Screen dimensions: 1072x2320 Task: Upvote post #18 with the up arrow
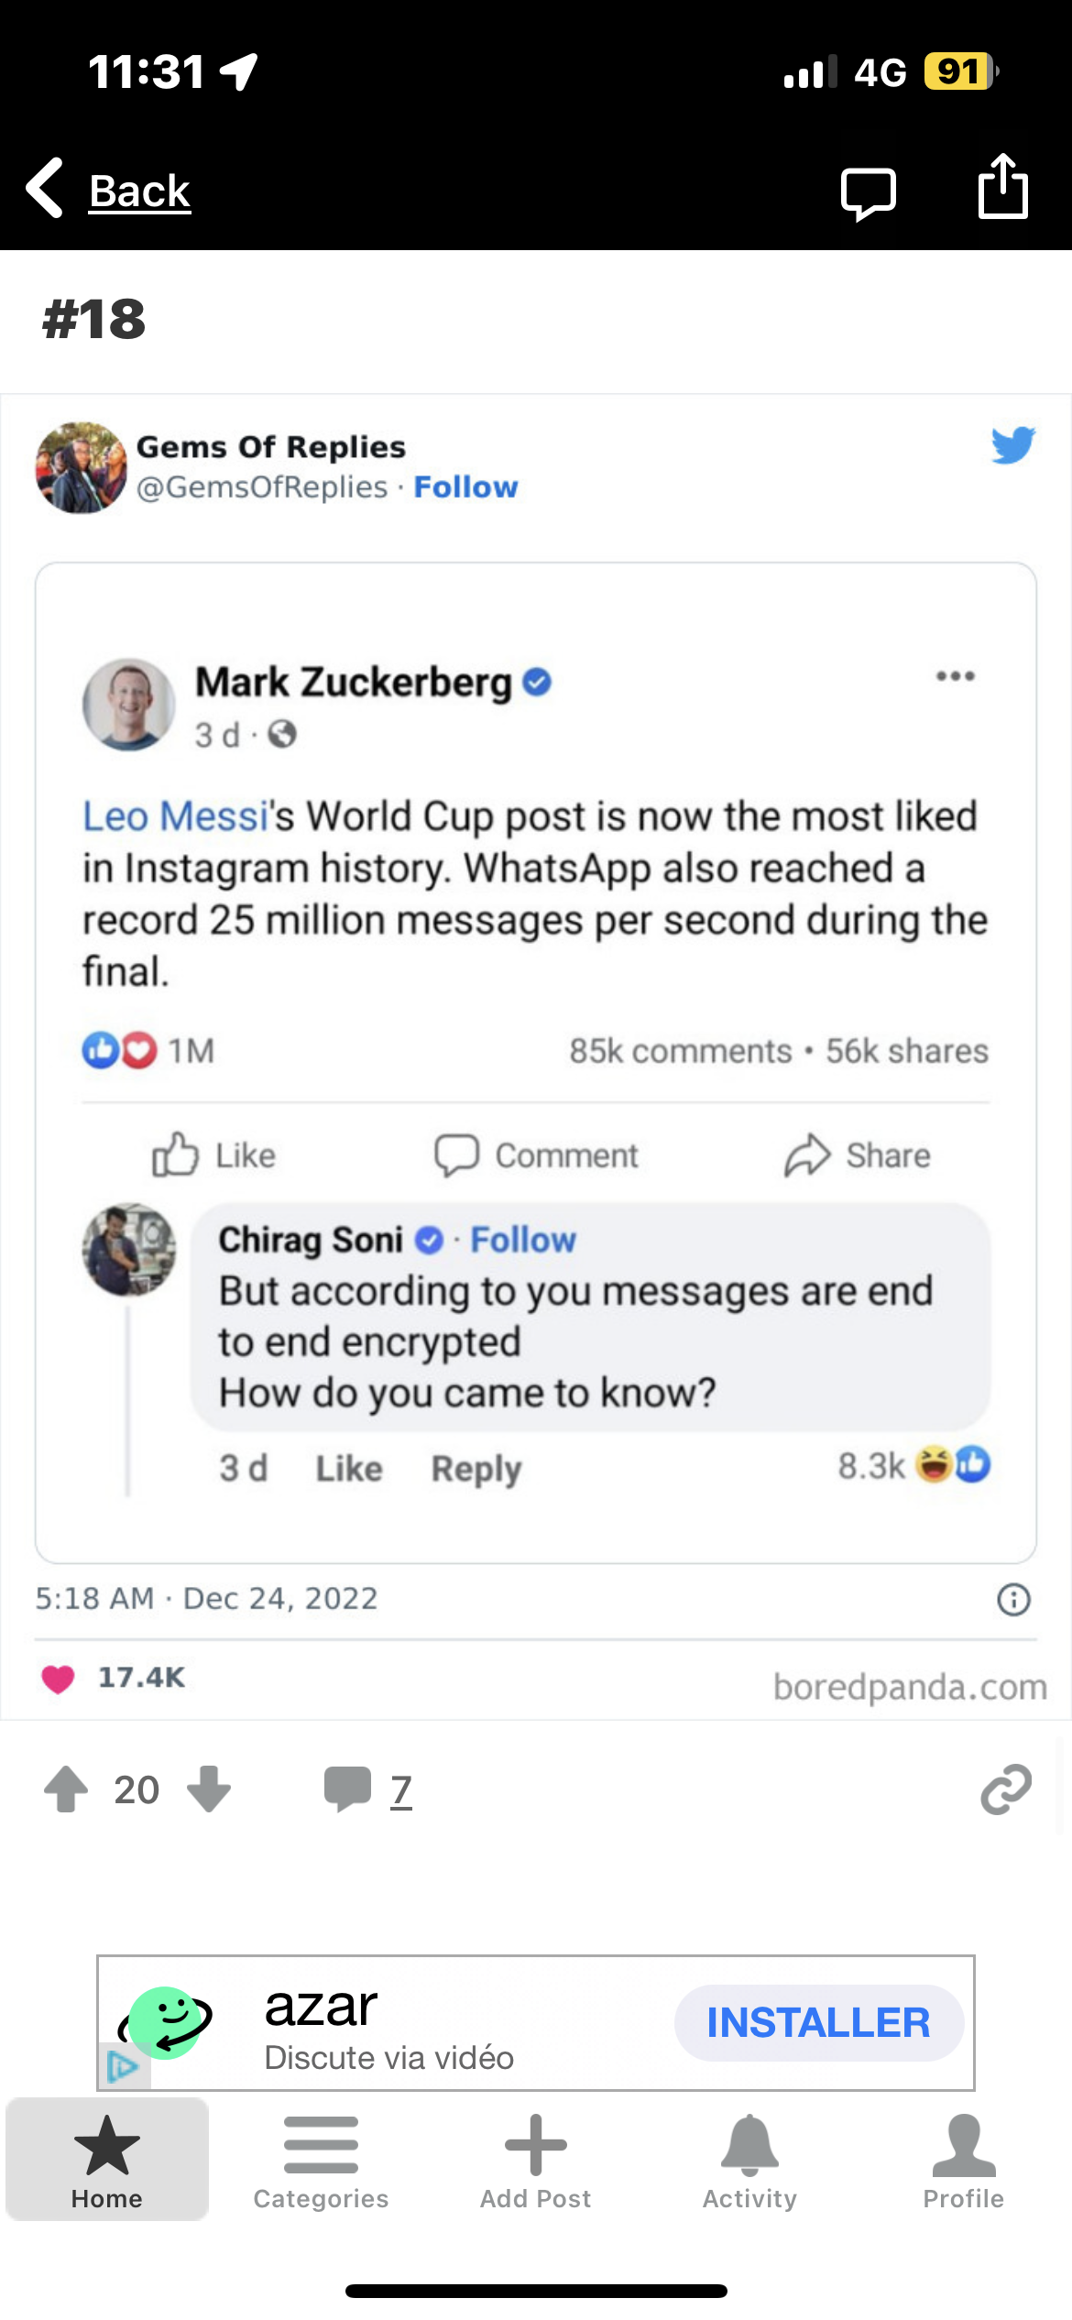click(x=66, y=1789)
